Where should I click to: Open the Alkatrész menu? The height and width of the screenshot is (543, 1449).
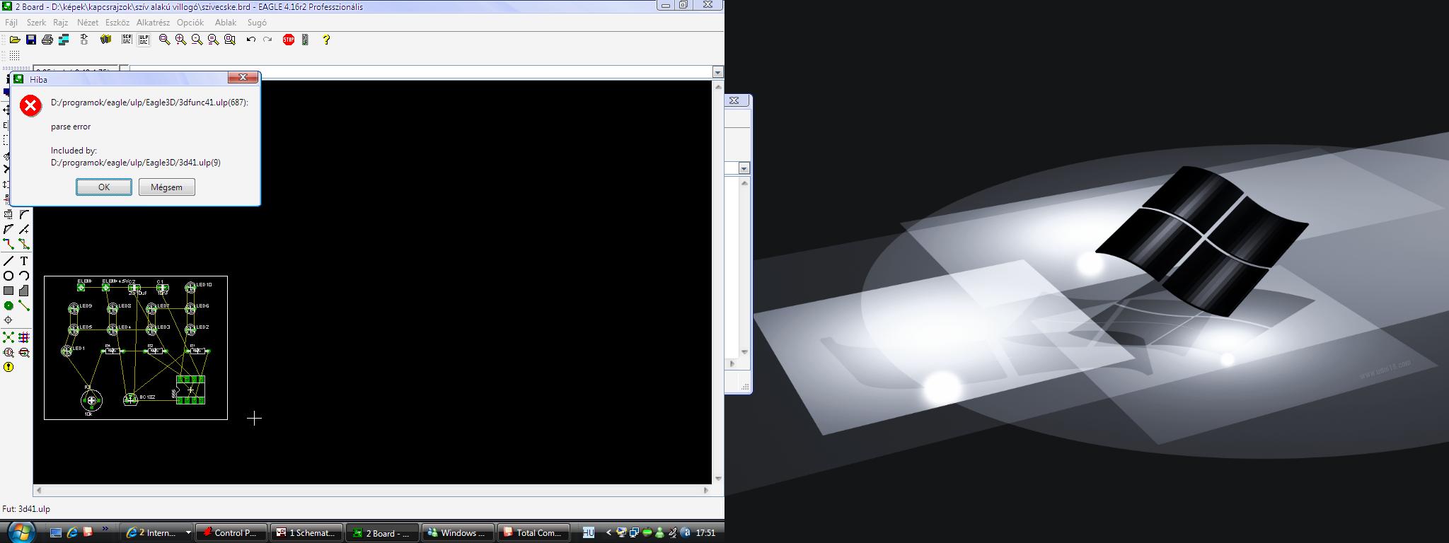tap(154, 23)
